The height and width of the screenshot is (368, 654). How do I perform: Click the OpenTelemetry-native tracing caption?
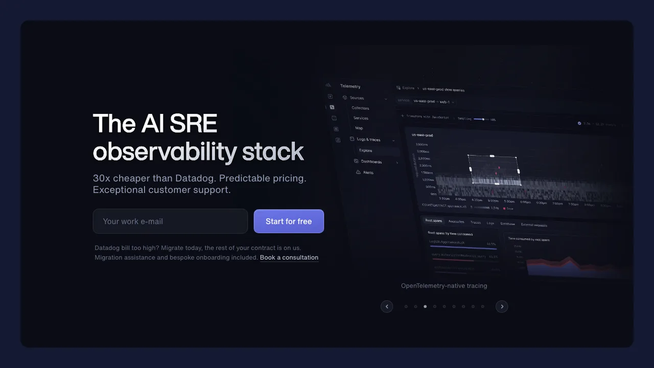pos(444,286)
